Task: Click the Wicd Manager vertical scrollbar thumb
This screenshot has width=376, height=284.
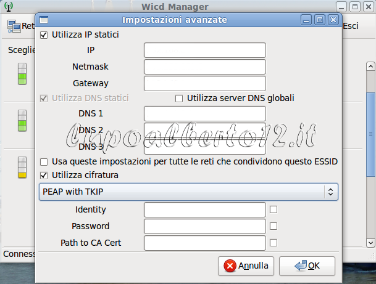Action: point(370,134)
